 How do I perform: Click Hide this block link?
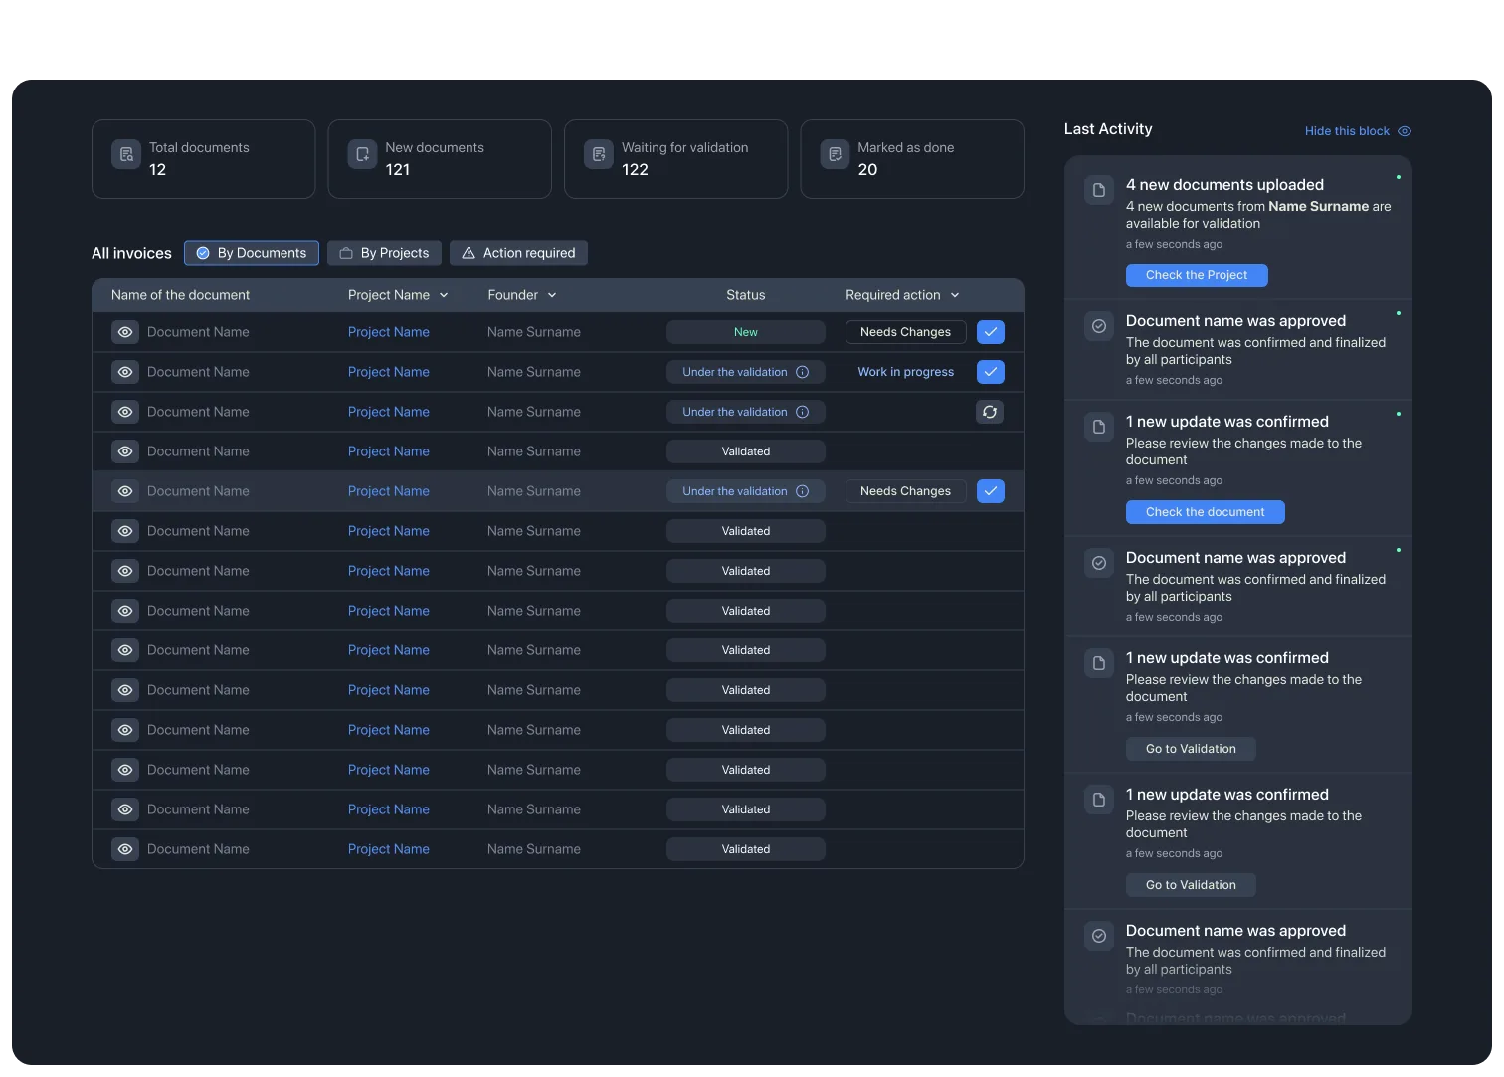point(1347,131)
